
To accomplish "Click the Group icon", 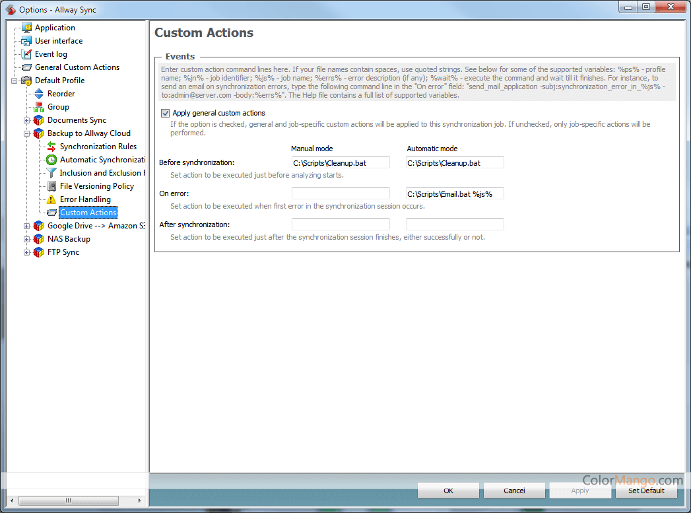I will (39, 107).
